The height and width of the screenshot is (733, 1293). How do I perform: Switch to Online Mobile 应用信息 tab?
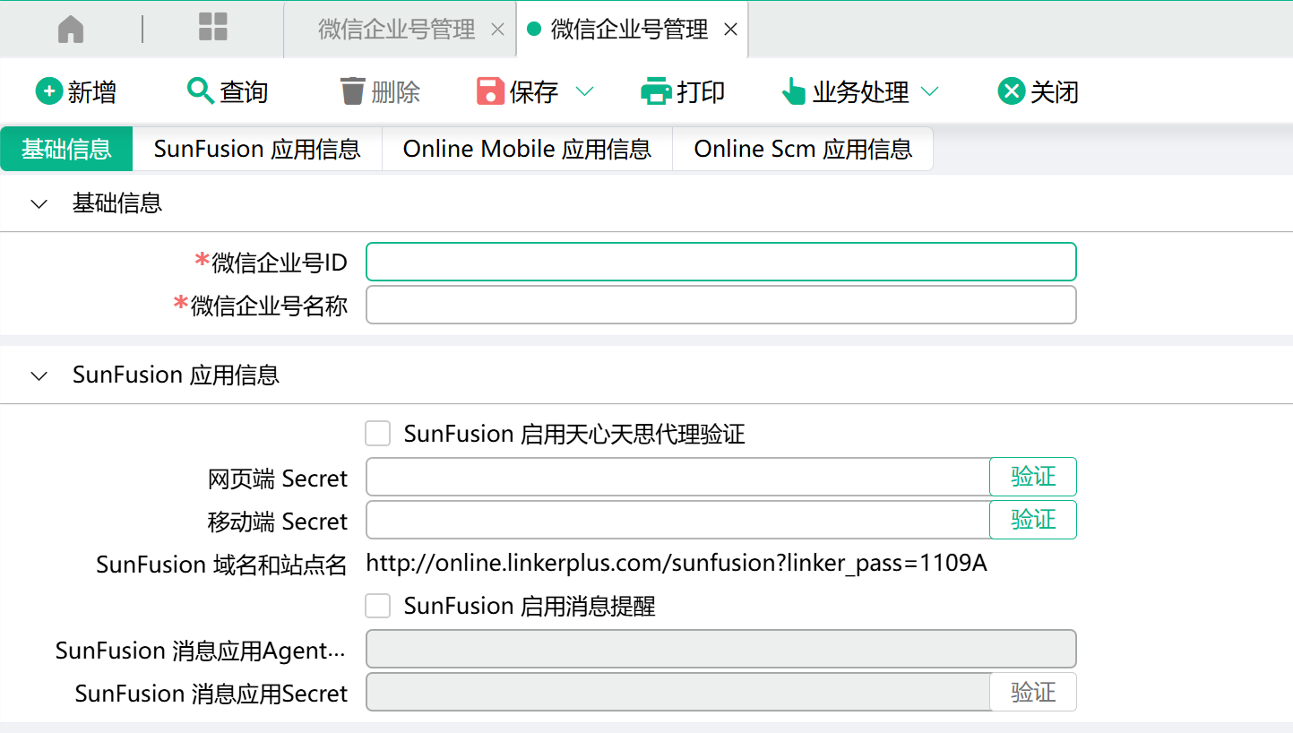tap(527, 149)
